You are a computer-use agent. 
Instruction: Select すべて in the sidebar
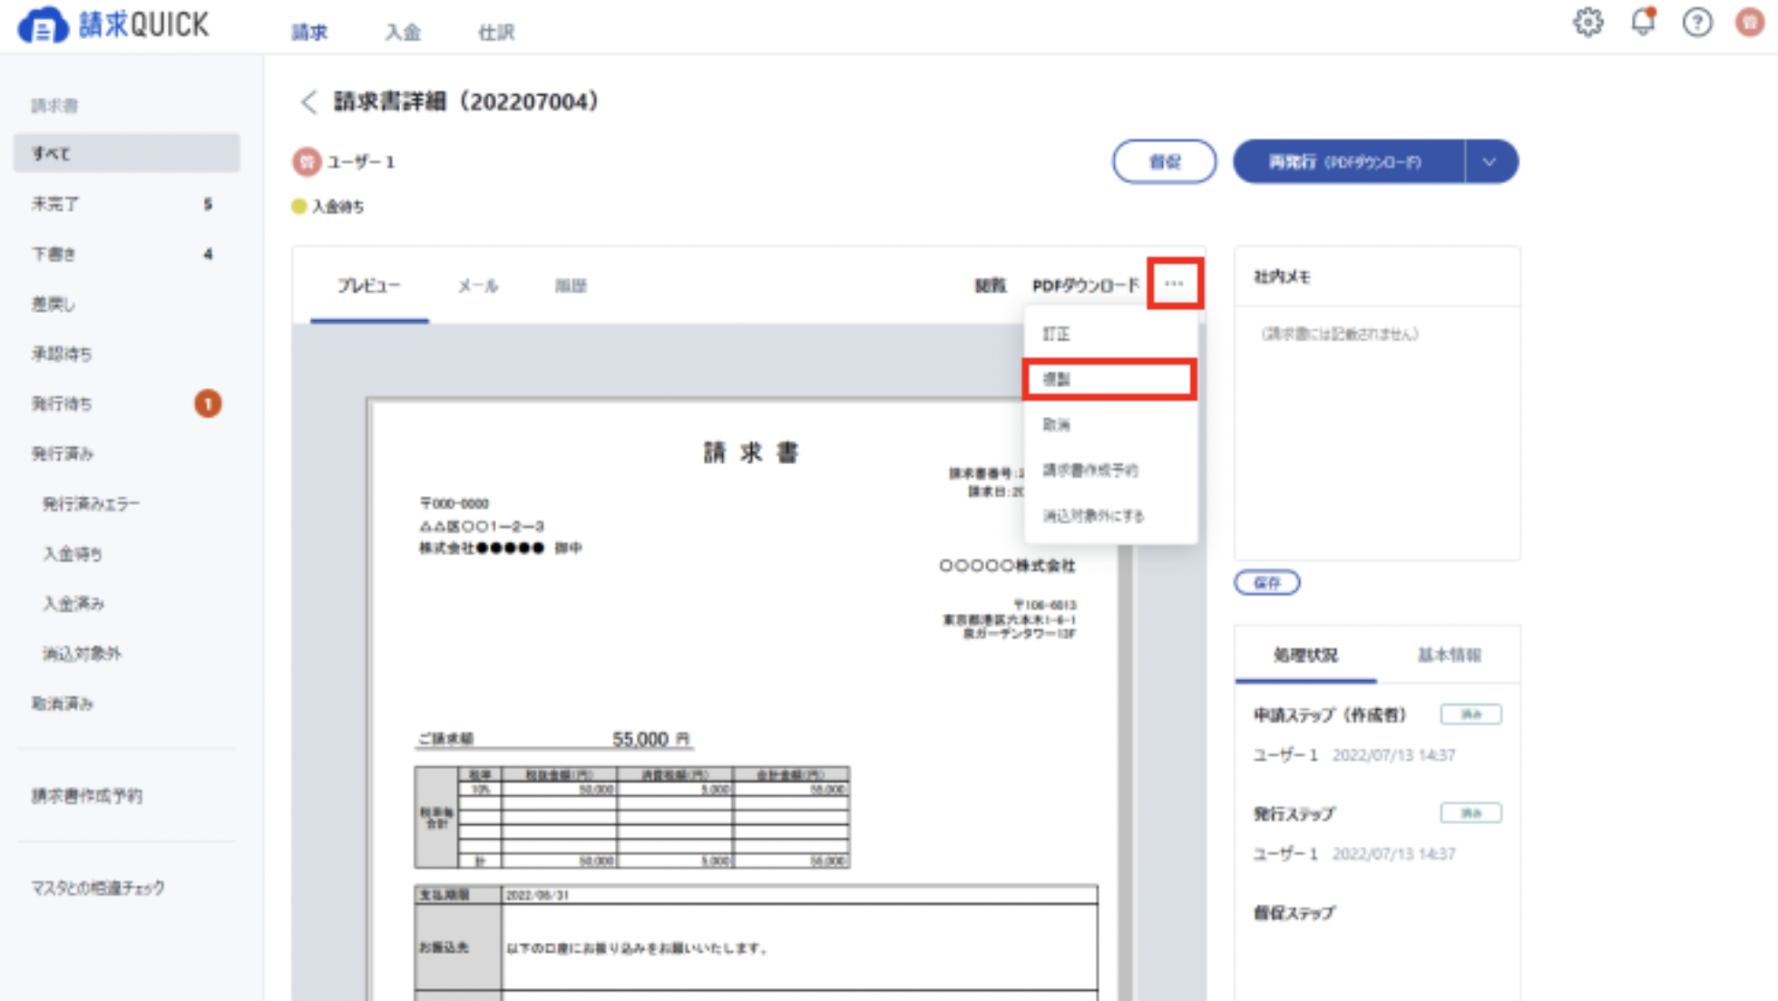[x=127, y=153]
